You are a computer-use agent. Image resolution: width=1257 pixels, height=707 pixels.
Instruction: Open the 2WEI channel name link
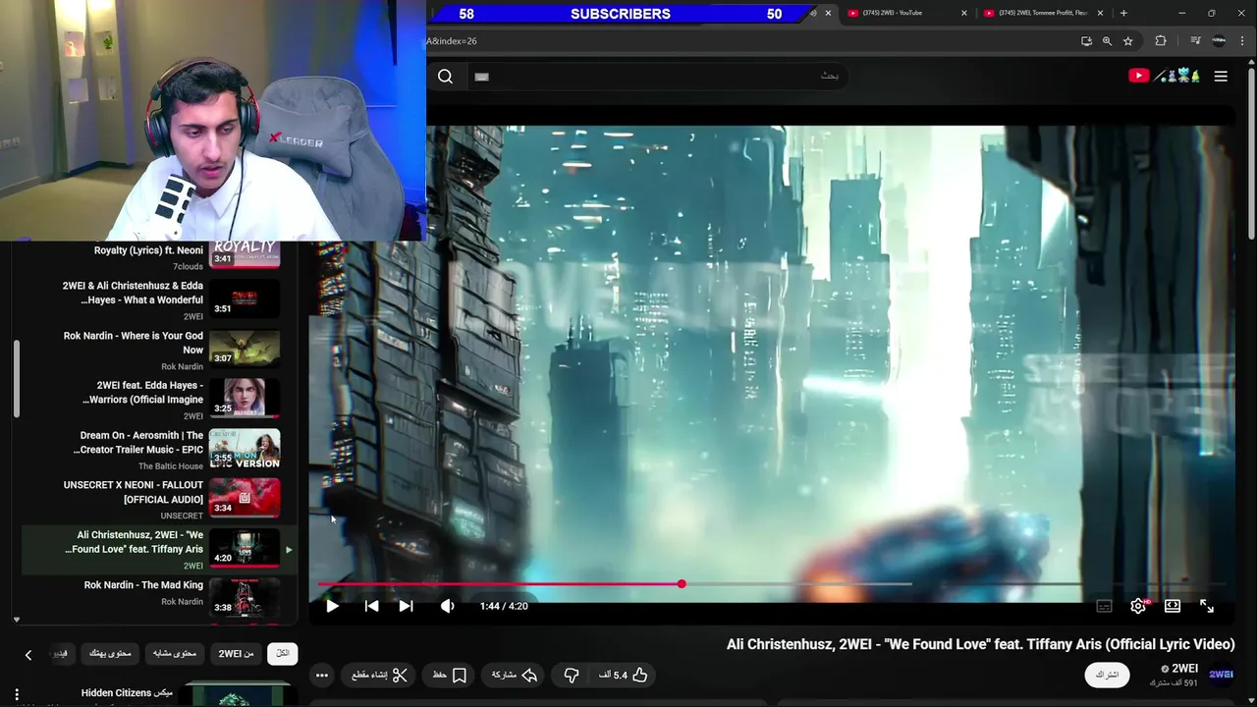[1183, 669]
